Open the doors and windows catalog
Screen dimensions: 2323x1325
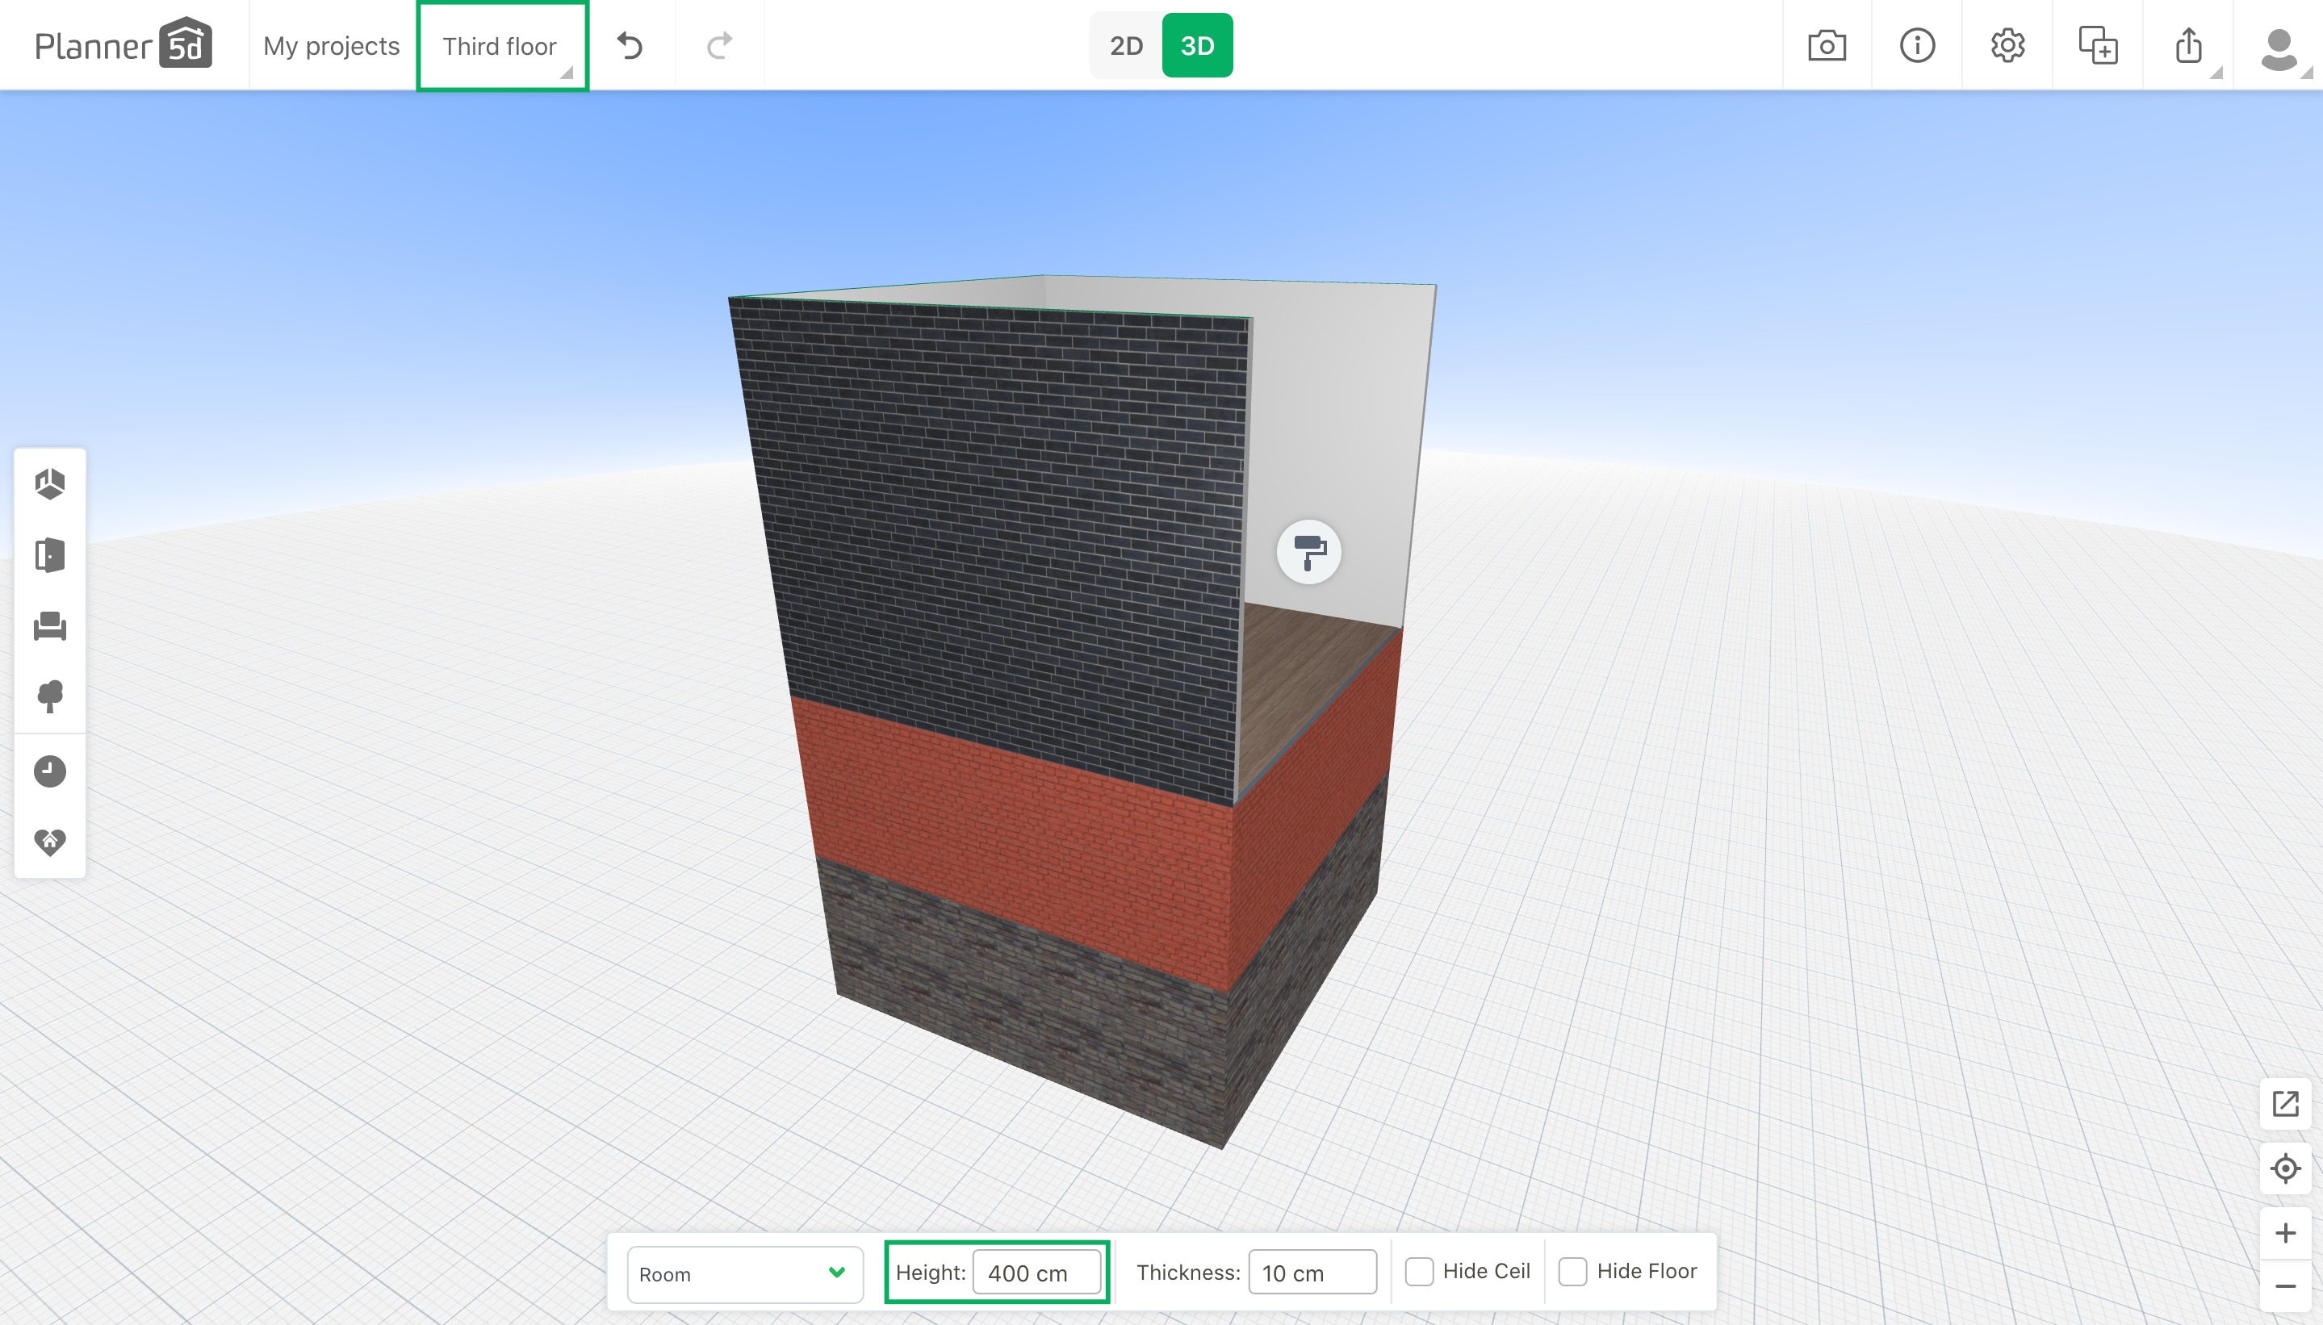click(50, 554)
